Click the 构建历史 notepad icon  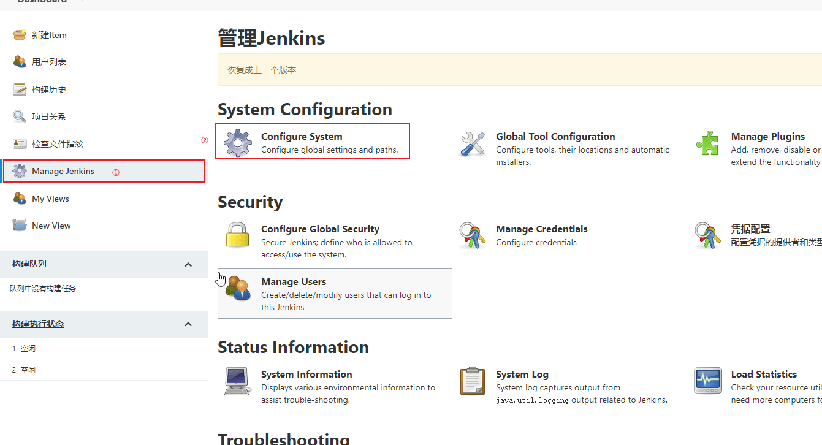tap(20, 89)
